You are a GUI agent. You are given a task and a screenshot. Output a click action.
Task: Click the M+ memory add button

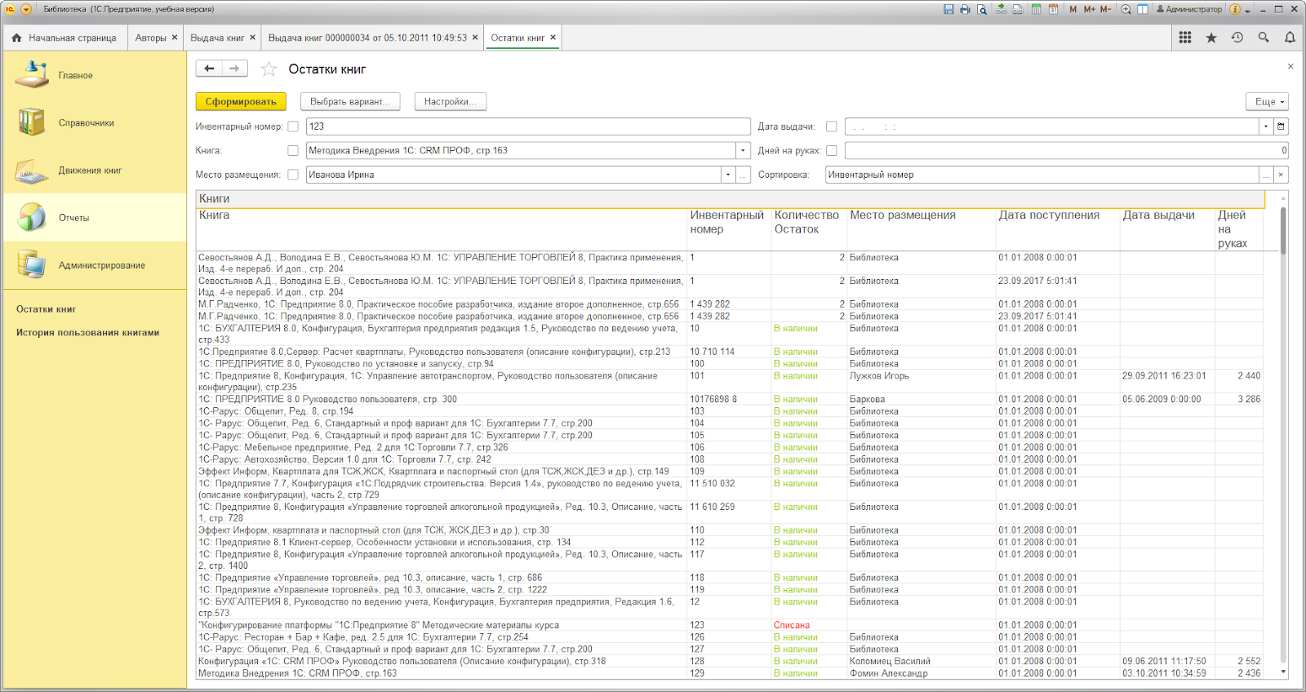point(1089,9)
